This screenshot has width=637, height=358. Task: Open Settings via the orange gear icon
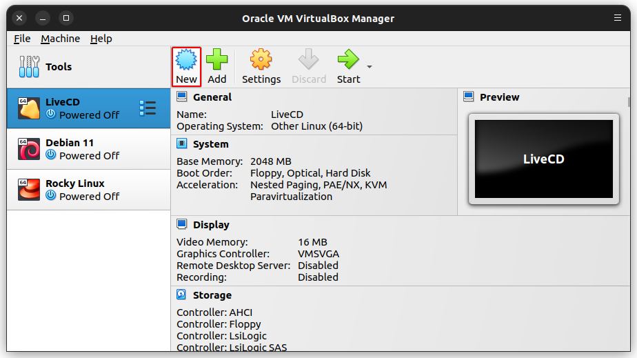pyautogui.click(x=261, y=60)
